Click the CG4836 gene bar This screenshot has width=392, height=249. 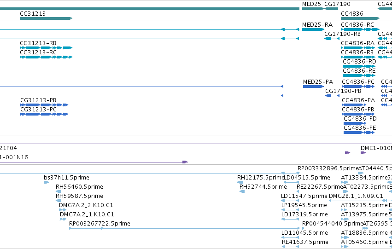tap(360, 18)
